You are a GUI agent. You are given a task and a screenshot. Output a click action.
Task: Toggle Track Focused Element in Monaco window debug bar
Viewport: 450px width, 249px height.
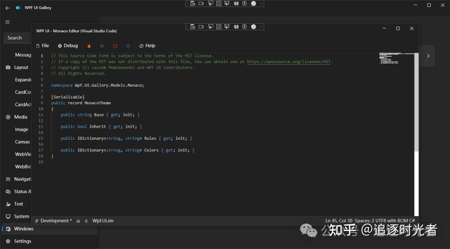(227, 27)
